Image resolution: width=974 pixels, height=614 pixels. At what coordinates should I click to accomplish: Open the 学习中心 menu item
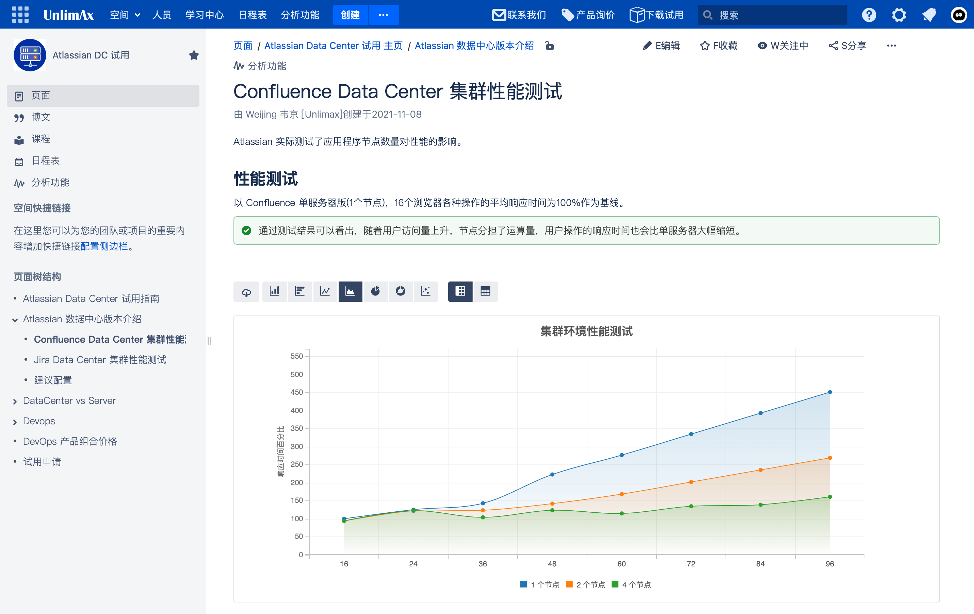[204, 15]
